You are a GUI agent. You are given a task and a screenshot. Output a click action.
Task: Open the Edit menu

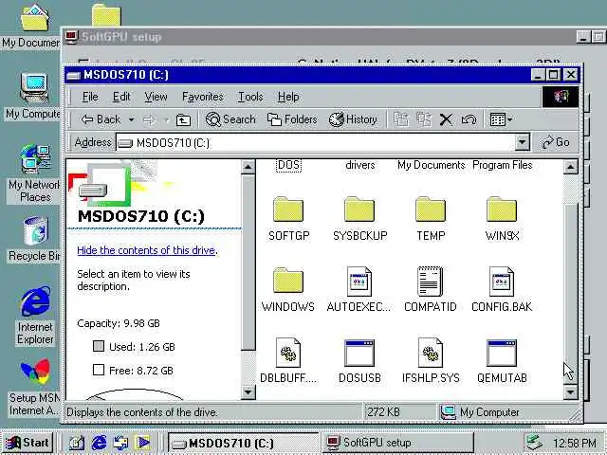tap(121, 97)
